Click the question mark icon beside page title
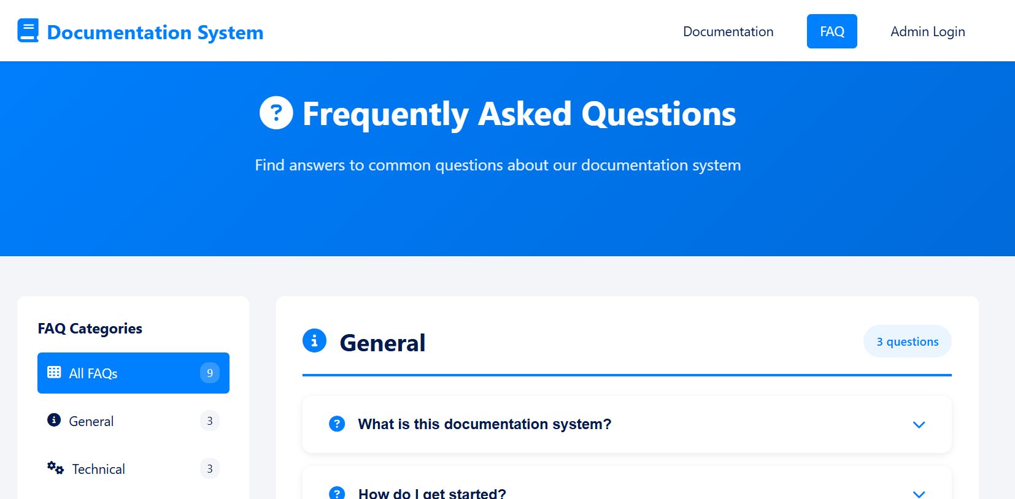1015x499 pixels. [276, 113]
